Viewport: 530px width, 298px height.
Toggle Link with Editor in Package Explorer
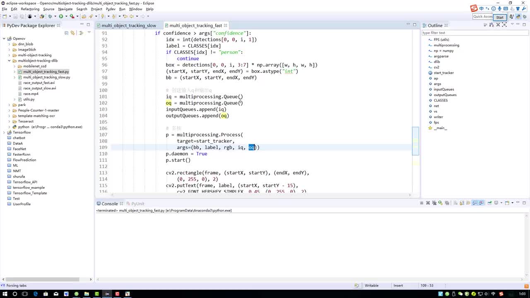point(73,33)
